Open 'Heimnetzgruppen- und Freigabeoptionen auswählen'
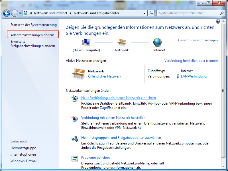Image resolution: width=228 pixels, height=171 pixels. point(121,138)
